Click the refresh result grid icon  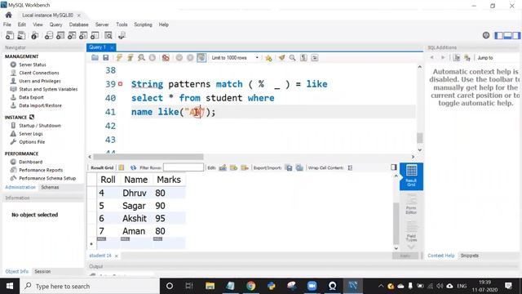(133, 167)
